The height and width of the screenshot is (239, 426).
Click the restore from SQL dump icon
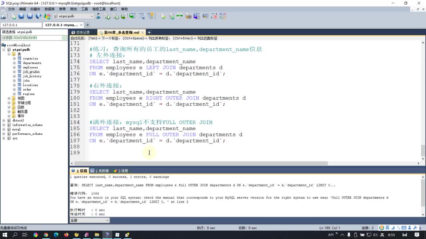(124, 16)
